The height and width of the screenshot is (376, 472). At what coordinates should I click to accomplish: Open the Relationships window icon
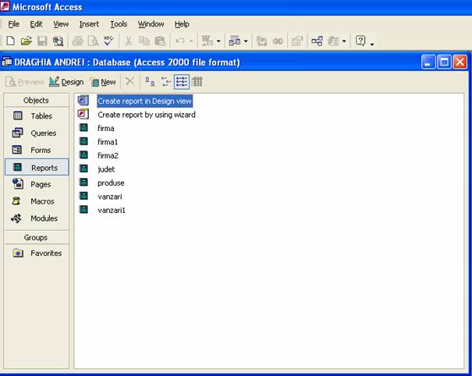pos(317,41)
